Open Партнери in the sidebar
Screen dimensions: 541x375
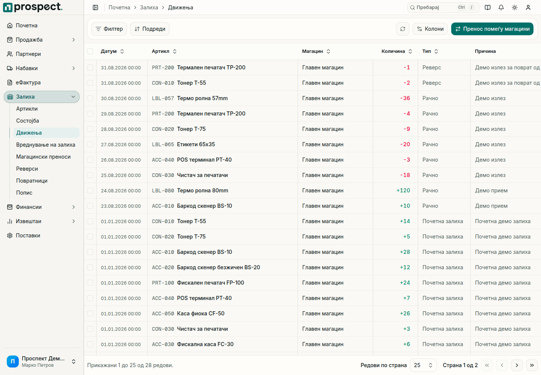[x=42, y=54]
